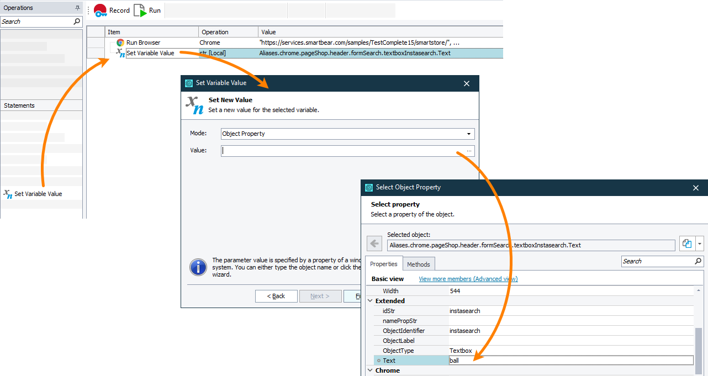Open View more members (Advanced view) link
This screenshot has height=376, width=708.
click(x=468, y=279)
